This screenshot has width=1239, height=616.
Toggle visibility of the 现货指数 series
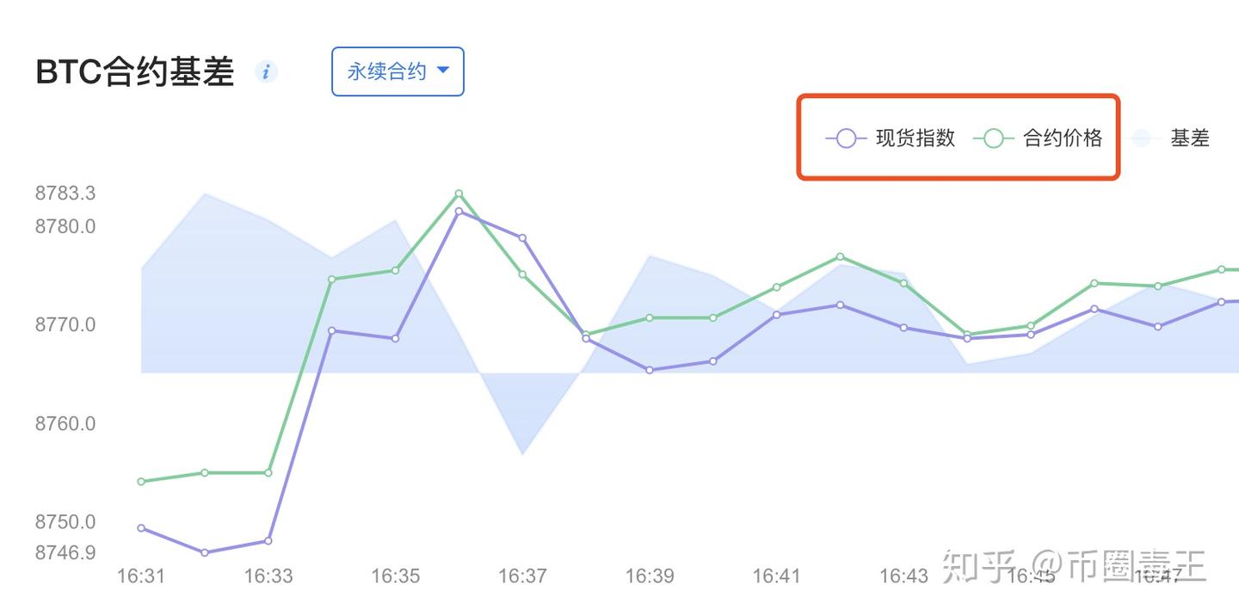[914, 138]
